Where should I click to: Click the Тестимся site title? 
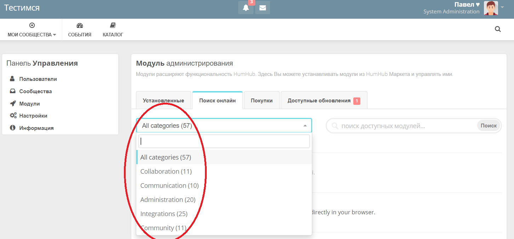(x=22, y=8)
